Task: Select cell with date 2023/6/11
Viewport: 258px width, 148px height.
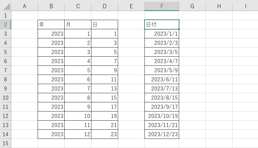Action: point(161,79)
